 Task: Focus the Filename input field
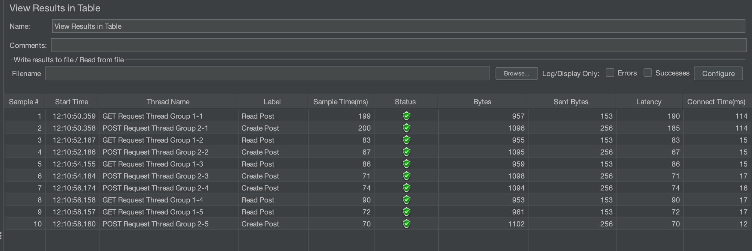267,73
